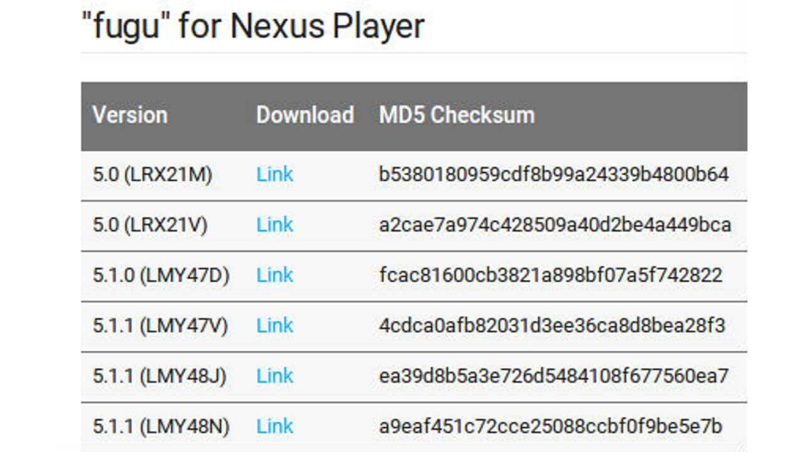Image resolution: width=804 pixels, height=452 pixels.
Task: Select the version label 5.1.1 (LMY48N)
Action: [x=148, y=426]
